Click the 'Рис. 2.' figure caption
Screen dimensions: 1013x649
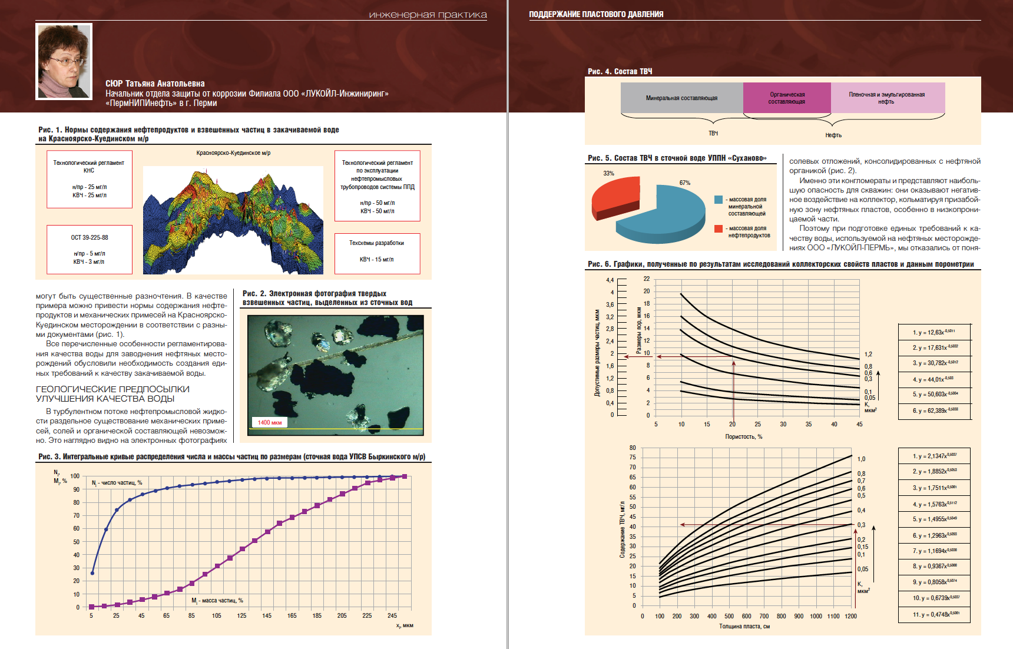327,298
